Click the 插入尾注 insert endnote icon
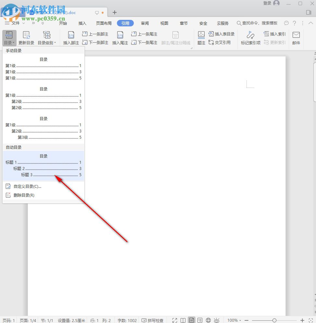 [120, 38]
